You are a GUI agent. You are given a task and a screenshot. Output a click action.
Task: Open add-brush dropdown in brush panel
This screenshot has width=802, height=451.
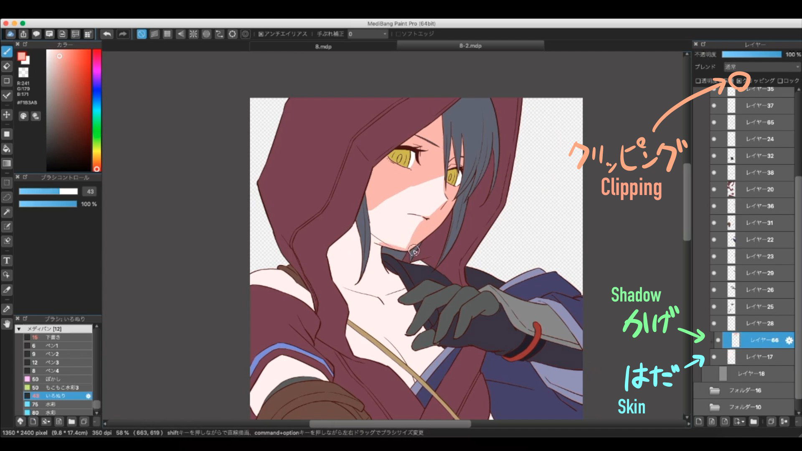pyautogui.click(x=46, y=421)
